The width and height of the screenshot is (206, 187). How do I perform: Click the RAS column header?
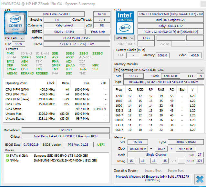tap(161, 90)
